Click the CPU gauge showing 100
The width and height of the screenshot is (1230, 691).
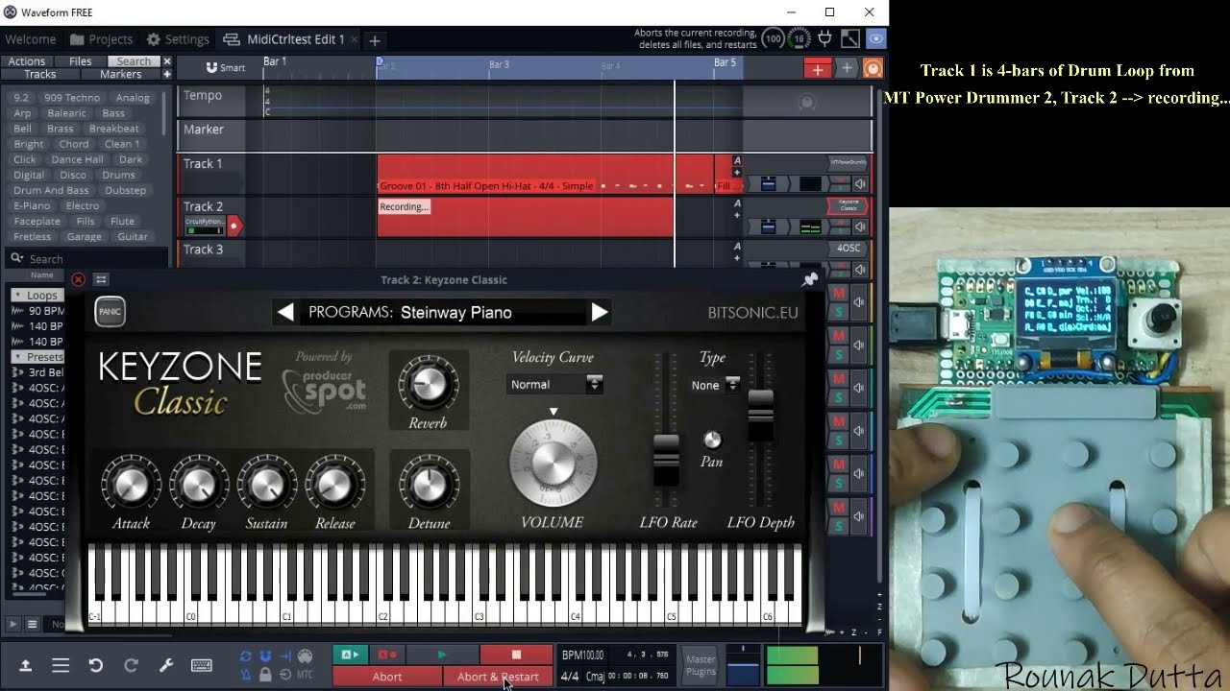[x=773, y=39]
